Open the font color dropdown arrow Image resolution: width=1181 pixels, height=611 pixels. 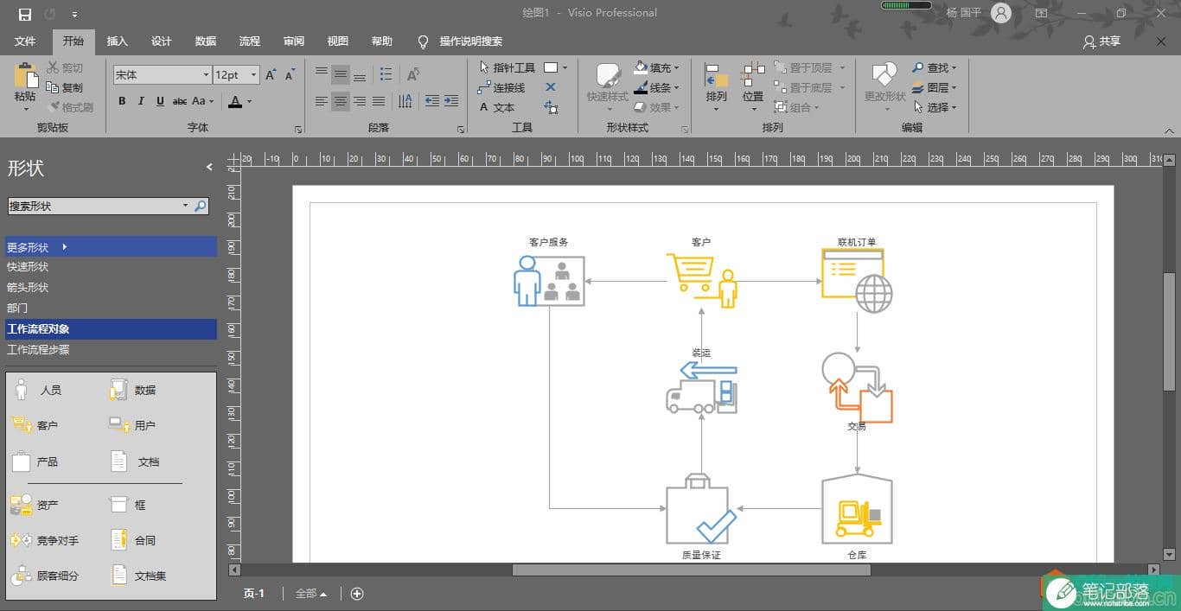click(x=249, y=101)
